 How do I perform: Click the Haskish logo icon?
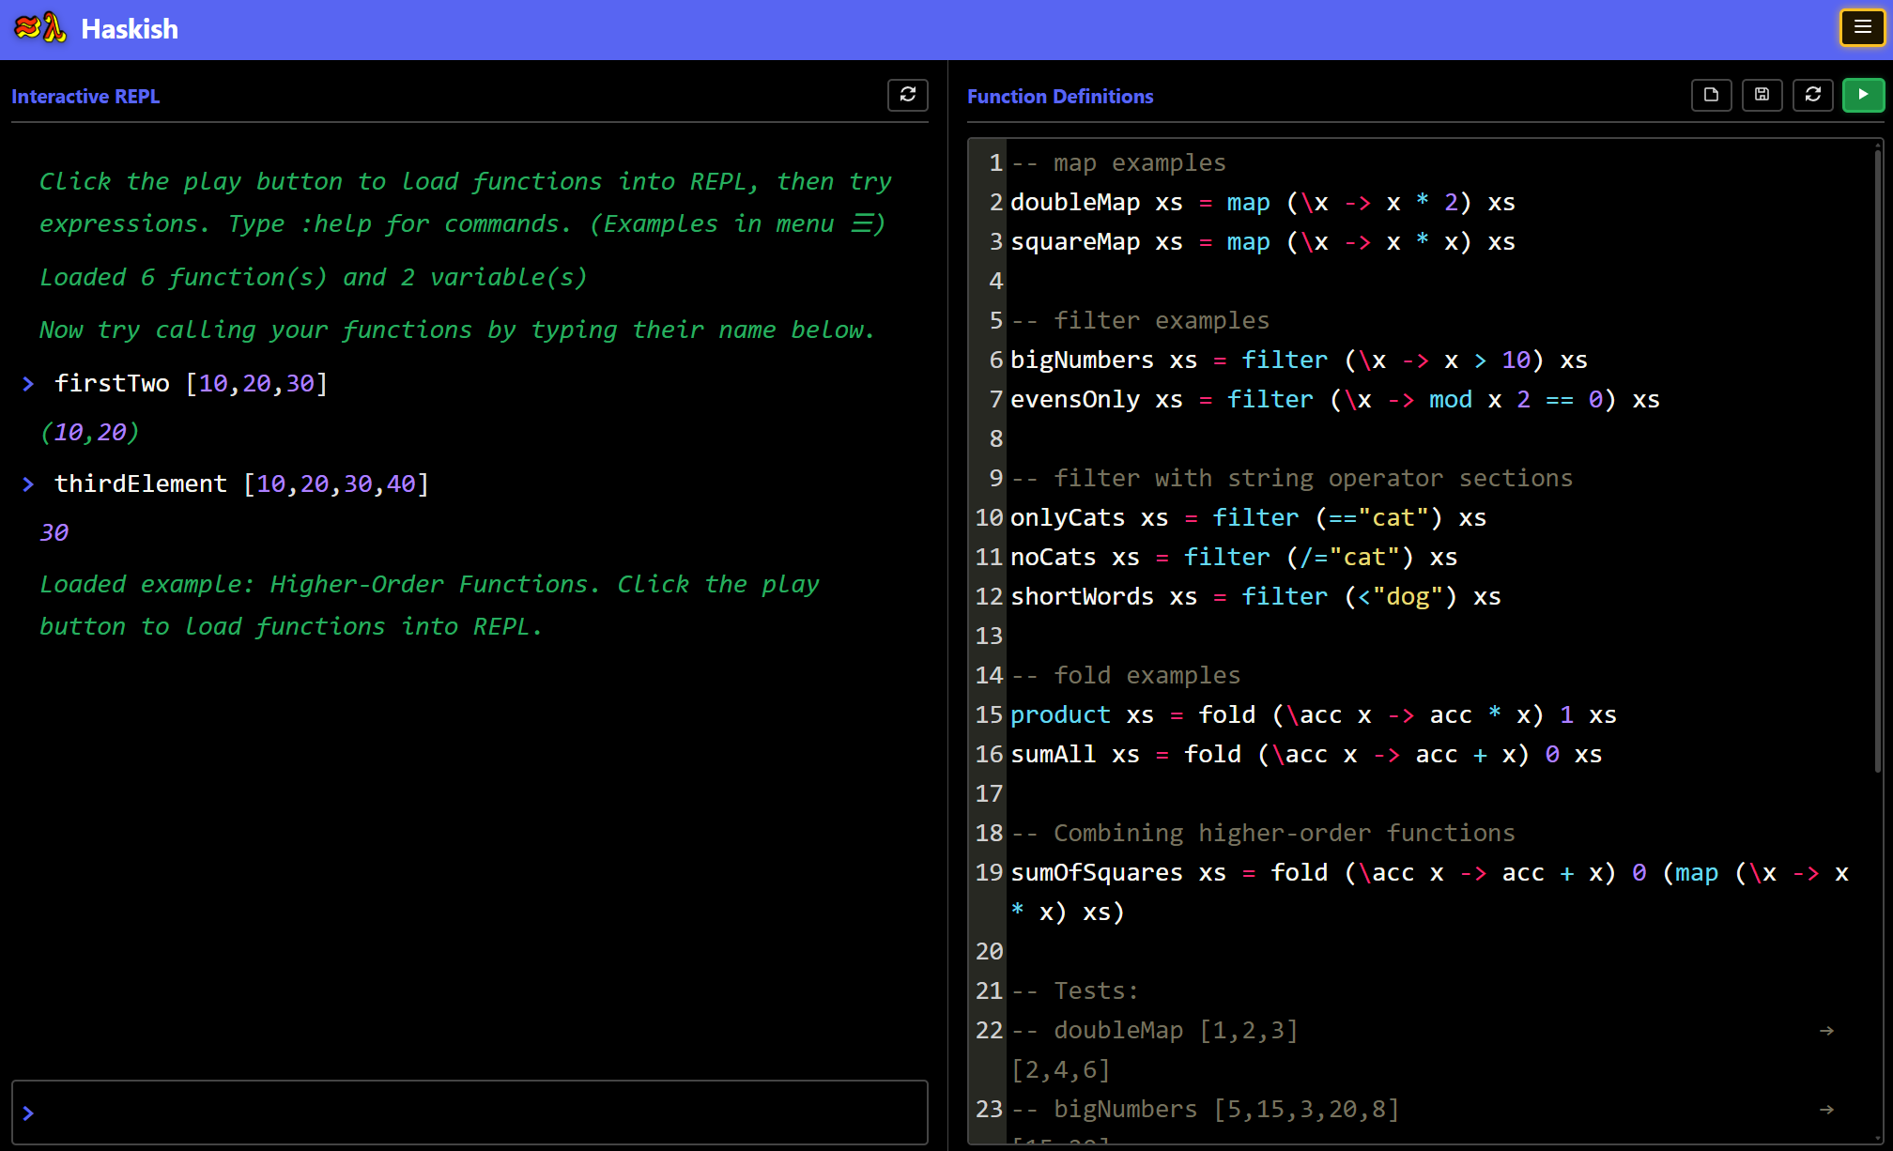coord(40,28)
